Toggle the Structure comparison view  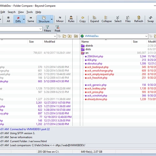coord(44,19)
